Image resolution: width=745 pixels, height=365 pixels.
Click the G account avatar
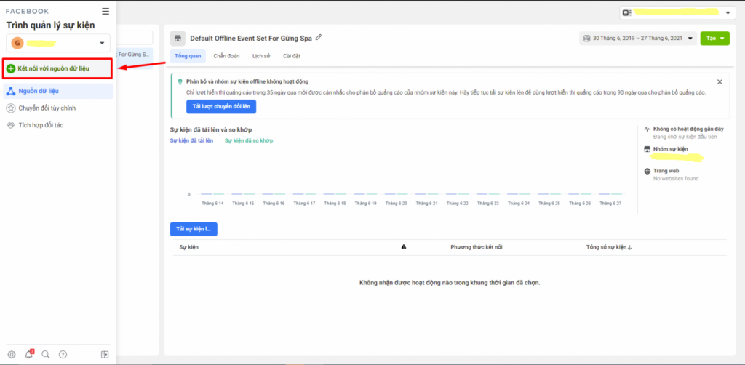click(17, 43)
